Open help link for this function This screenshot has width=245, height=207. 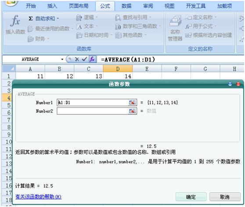(38, 197)
